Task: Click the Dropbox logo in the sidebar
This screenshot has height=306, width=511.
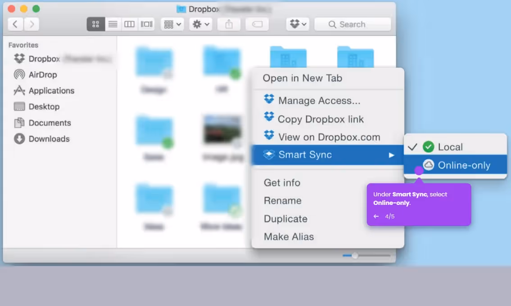Action: pyautogui.click(x=19, y=58)
